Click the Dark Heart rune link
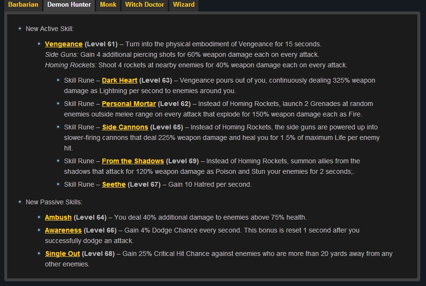The height and width of the screenshot is (286, 426). (x=120, y=80)
